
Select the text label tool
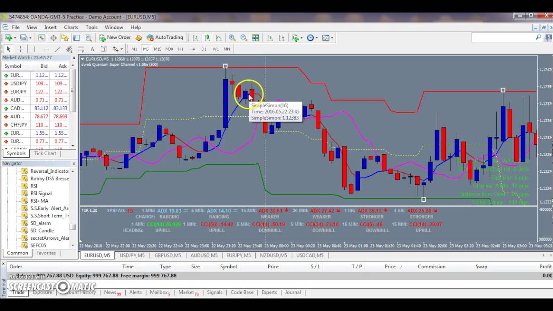tap(104, 49)
